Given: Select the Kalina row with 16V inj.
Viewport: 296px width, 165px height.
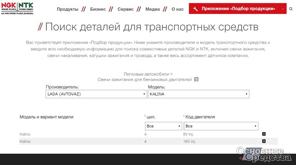Looking at the screenshot, I should click(148, 141).
